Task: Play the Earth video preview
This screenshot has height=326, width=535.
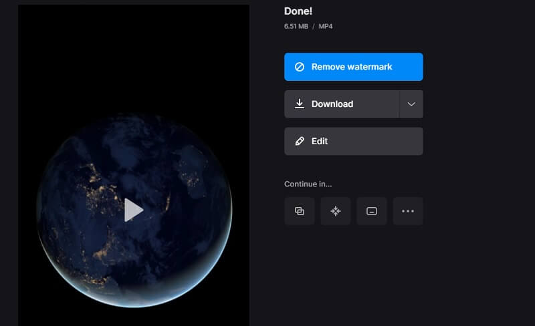Action: pos(134,210)
